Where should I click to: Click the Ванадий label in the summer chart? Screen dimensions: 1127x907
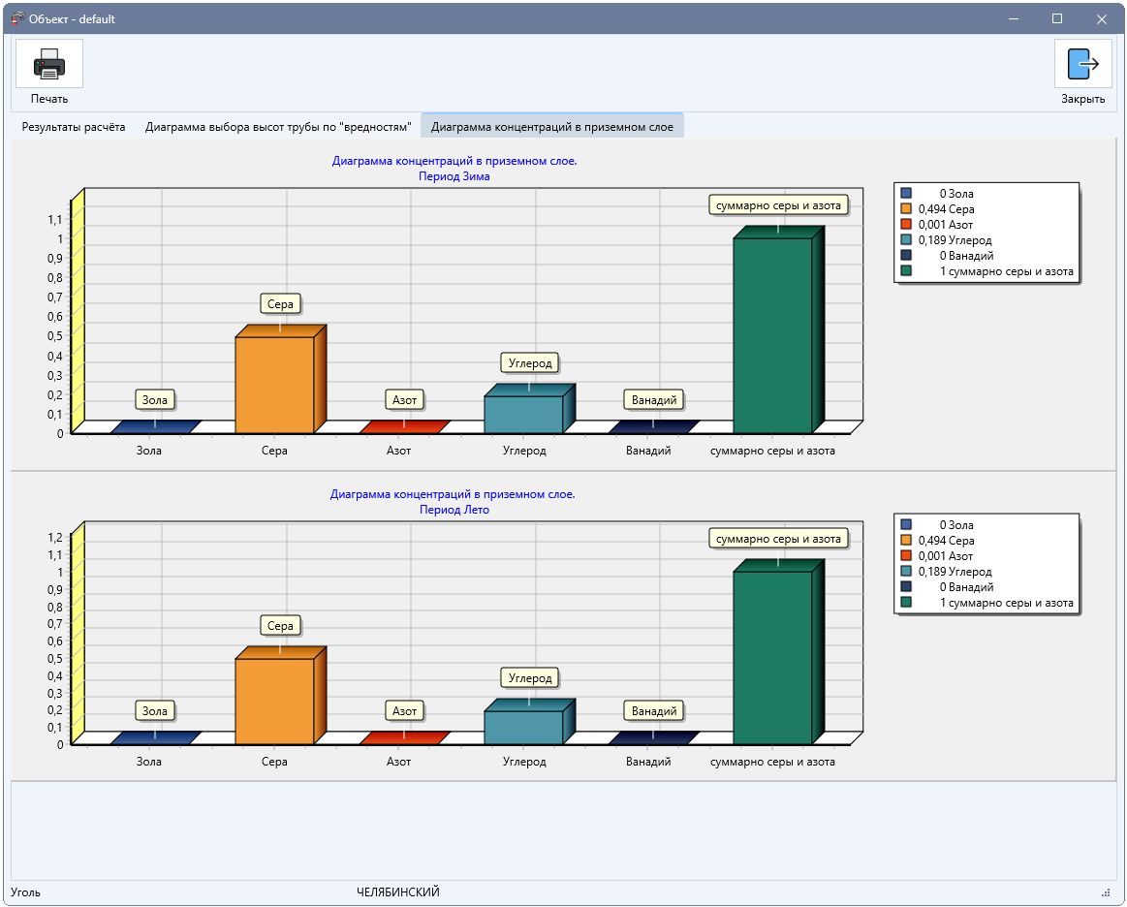tap(654, 711)
